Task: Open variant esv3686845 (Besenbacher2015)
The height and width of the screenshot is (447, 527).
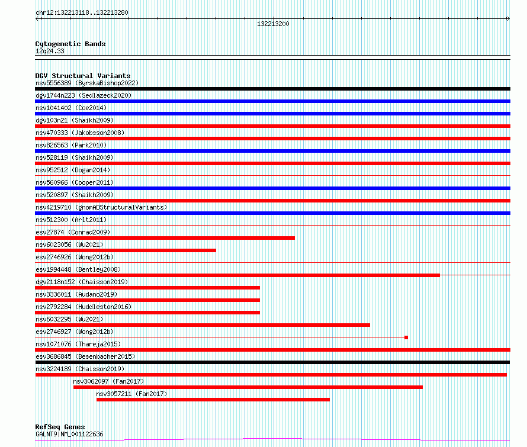Action: 85,356
